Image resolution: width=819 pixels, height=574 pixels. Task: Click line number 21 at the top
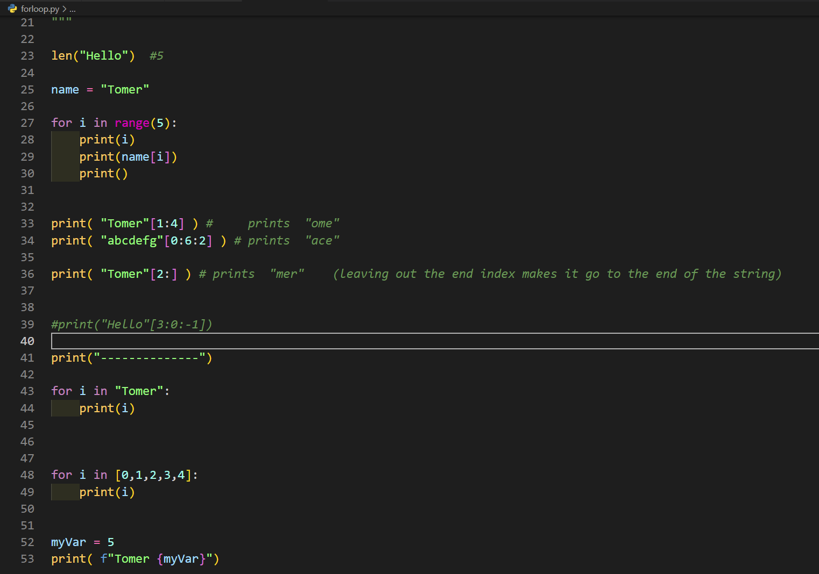pyautogui.click(x=27, y=22)
